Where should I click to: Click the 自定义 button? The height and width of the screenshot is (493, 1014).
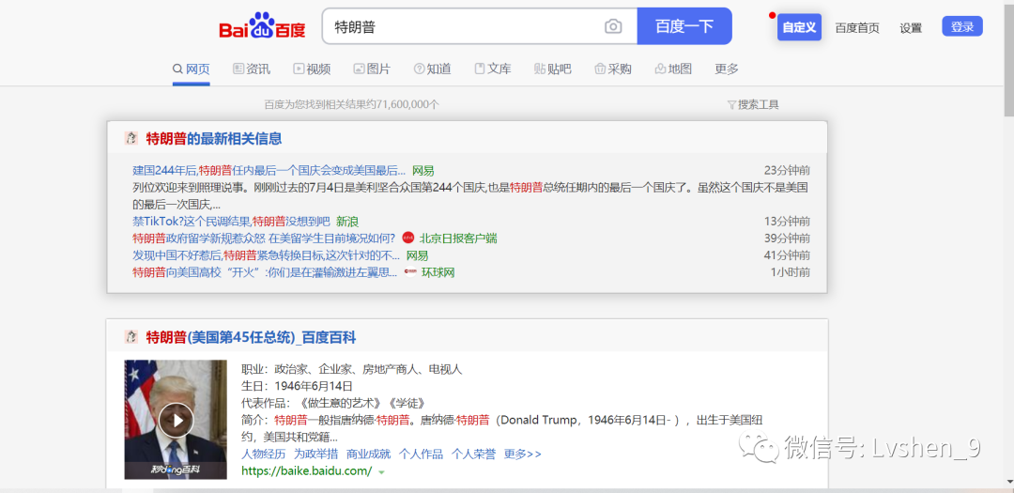pyautogui.click(x=799, y=27)
